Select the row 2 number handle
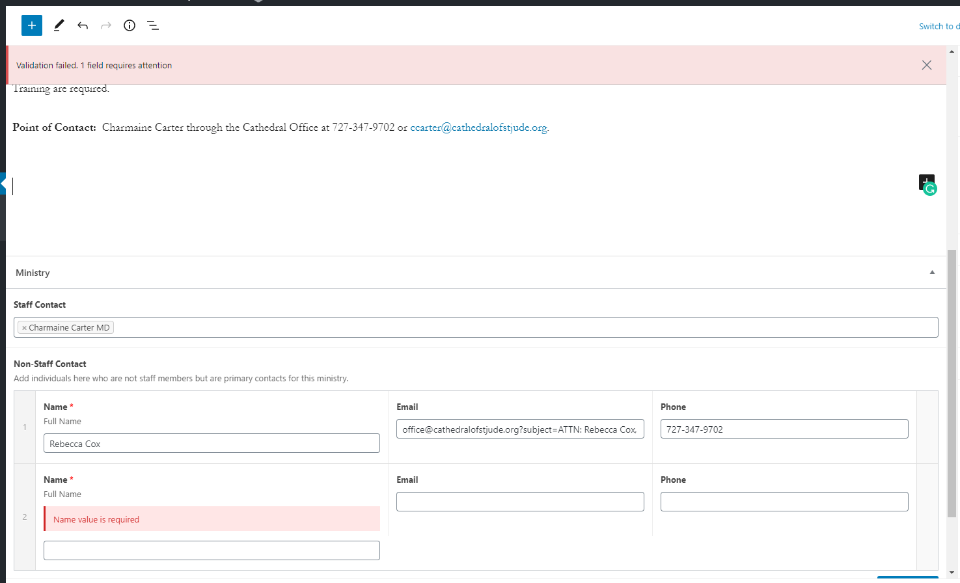Viewport: 960px width, 583px height. (x=25, y=517)
